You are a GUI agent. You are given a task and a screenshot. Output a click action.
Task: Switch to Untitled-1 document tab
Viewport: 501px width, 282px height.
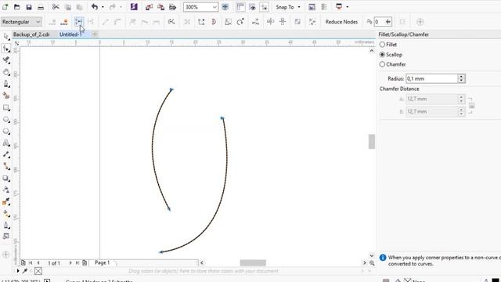70,34
